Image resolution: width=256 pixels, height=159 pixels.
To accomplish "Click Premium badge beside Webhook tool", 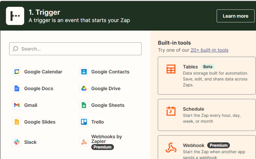I will [x=218, y=145].
